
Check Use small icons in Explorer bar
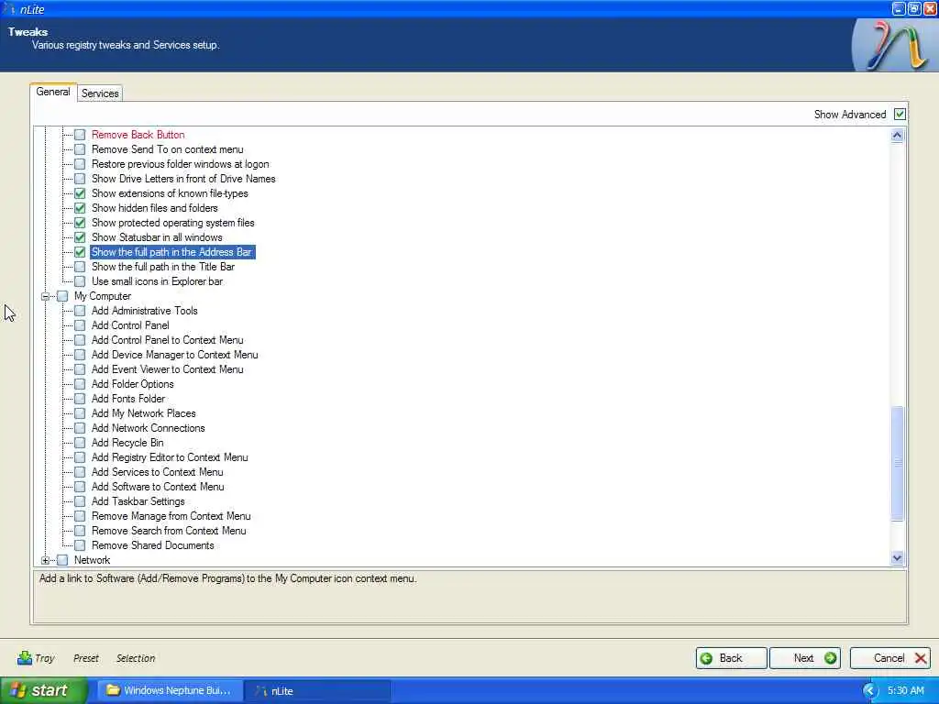80,281
